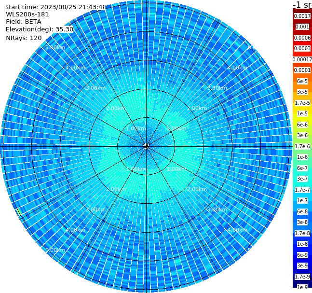Select the 1.7e-5 colorbar label
Screen dimensions: 312x293
pos(302,103)
